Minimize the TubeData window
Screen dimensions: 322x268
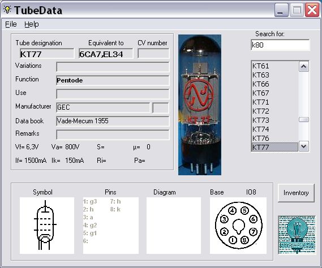click(281, 10)
